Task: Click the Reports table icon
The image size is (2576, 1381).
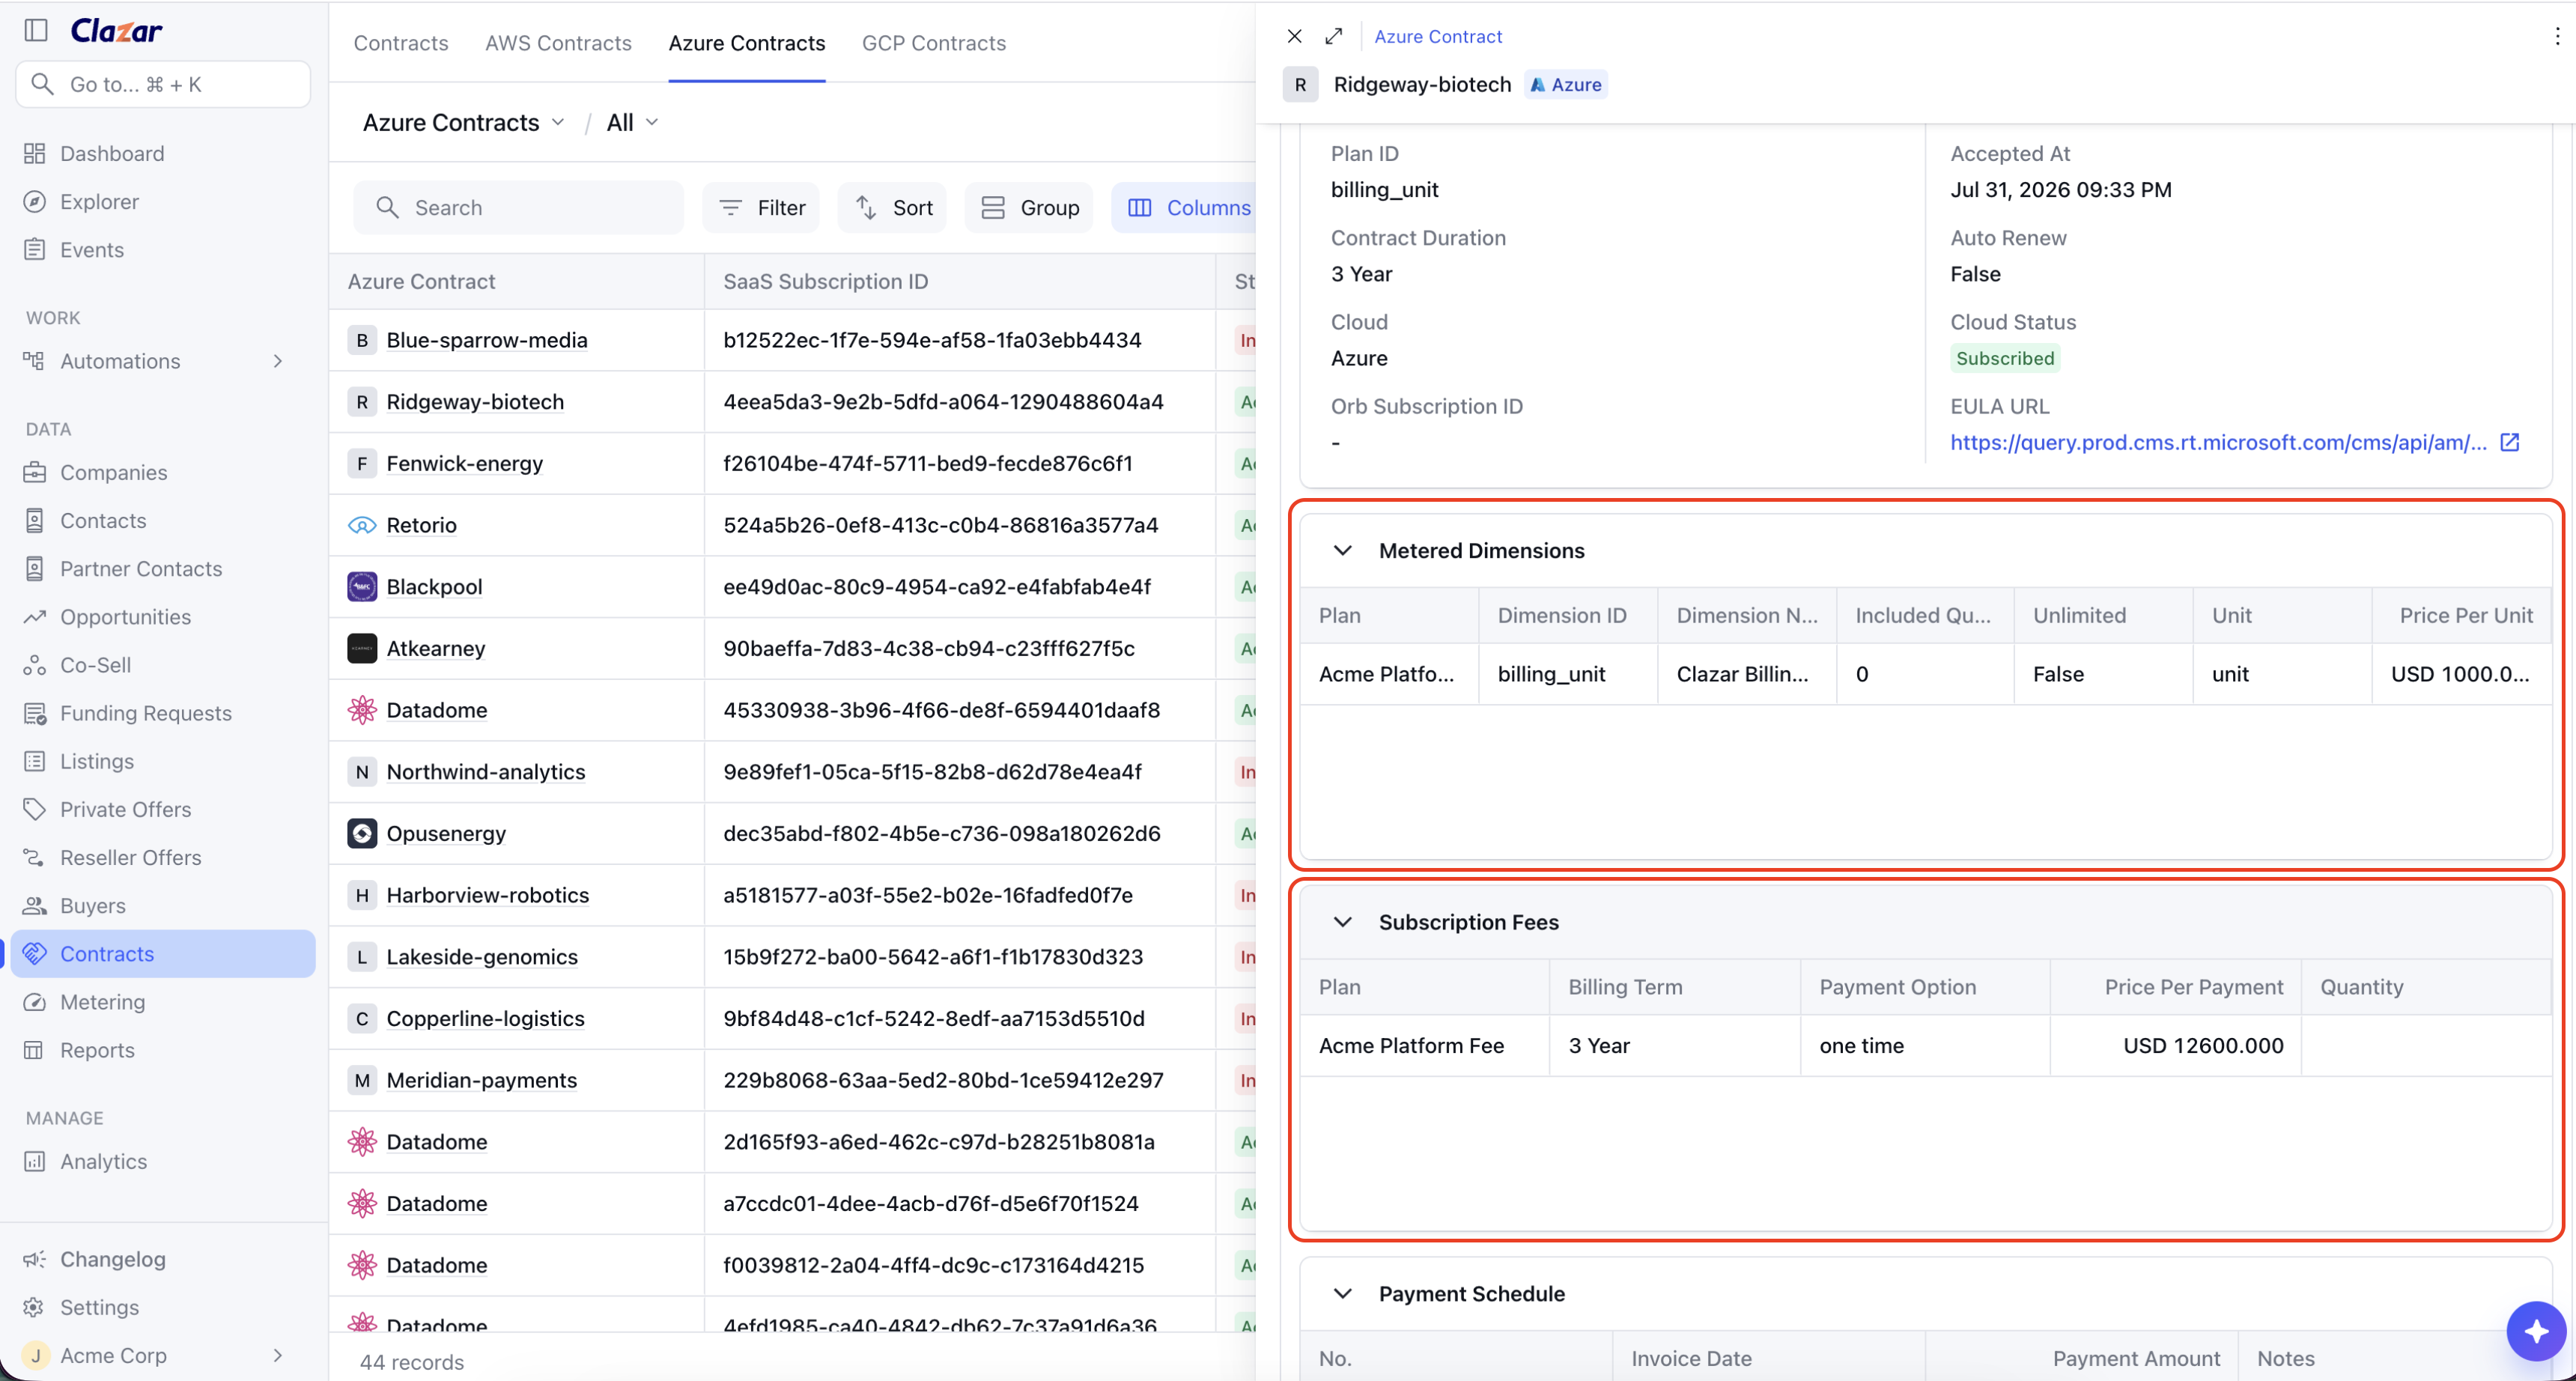Action: coord(35,1049)
